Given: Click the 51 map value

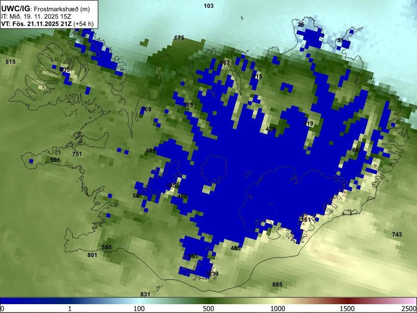Looking at the screenshot, I should (340, 40).
